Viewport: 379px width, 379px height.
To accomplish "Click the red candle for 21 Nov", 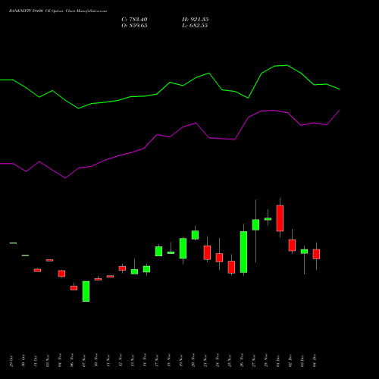I will [x=207, y=252].
